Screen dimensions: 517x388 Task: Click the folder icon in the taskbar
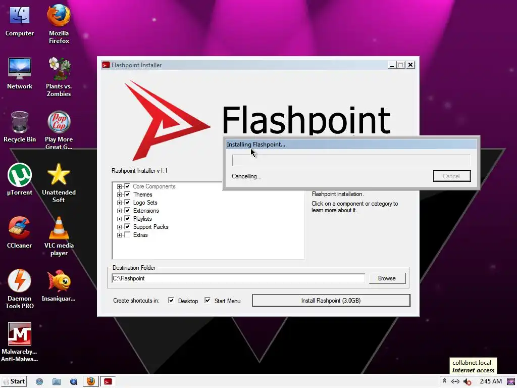click(57, 382)
